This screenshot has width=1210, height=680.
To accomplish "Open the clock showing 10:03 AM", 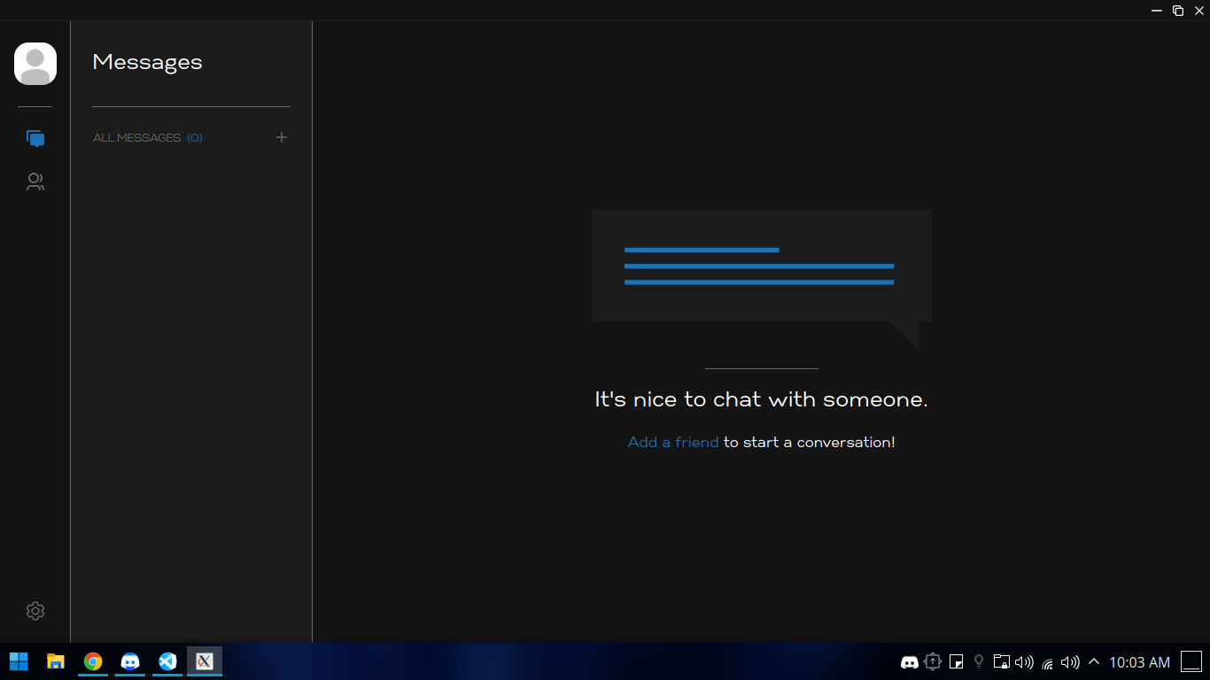I will (1139, 662).
